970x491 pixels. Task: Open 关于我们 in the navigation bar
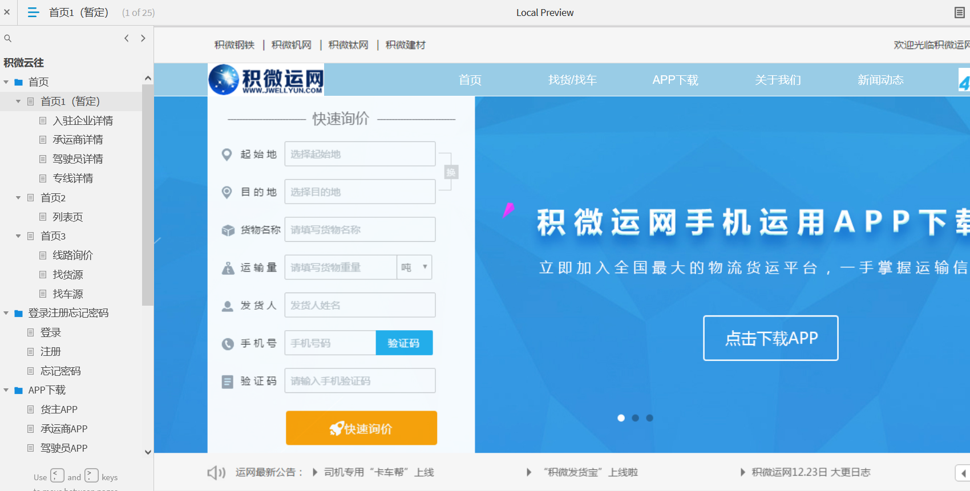(778, 80)
